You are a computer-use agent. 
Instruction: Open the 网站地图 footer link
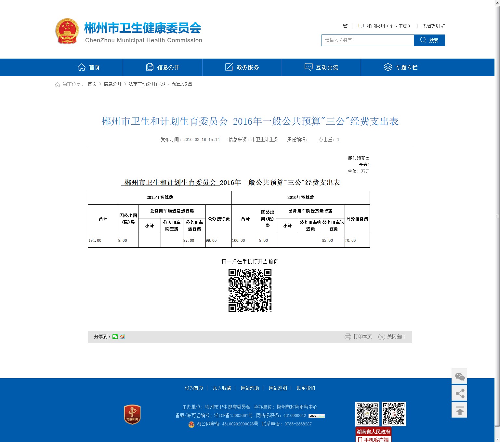(278, 388)
